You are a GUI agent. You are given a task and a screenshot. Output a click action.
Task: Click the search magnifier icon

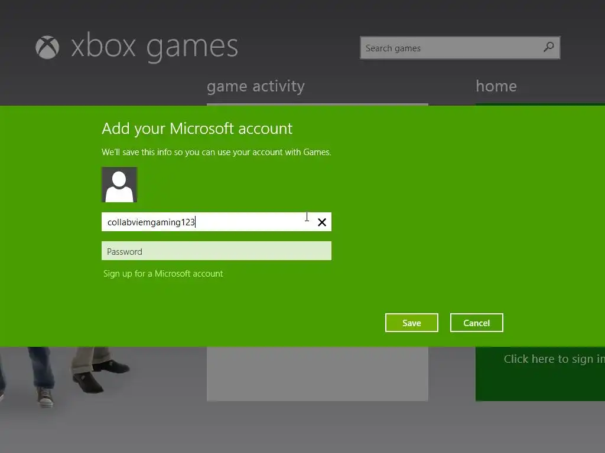click(x=548, y=47)
